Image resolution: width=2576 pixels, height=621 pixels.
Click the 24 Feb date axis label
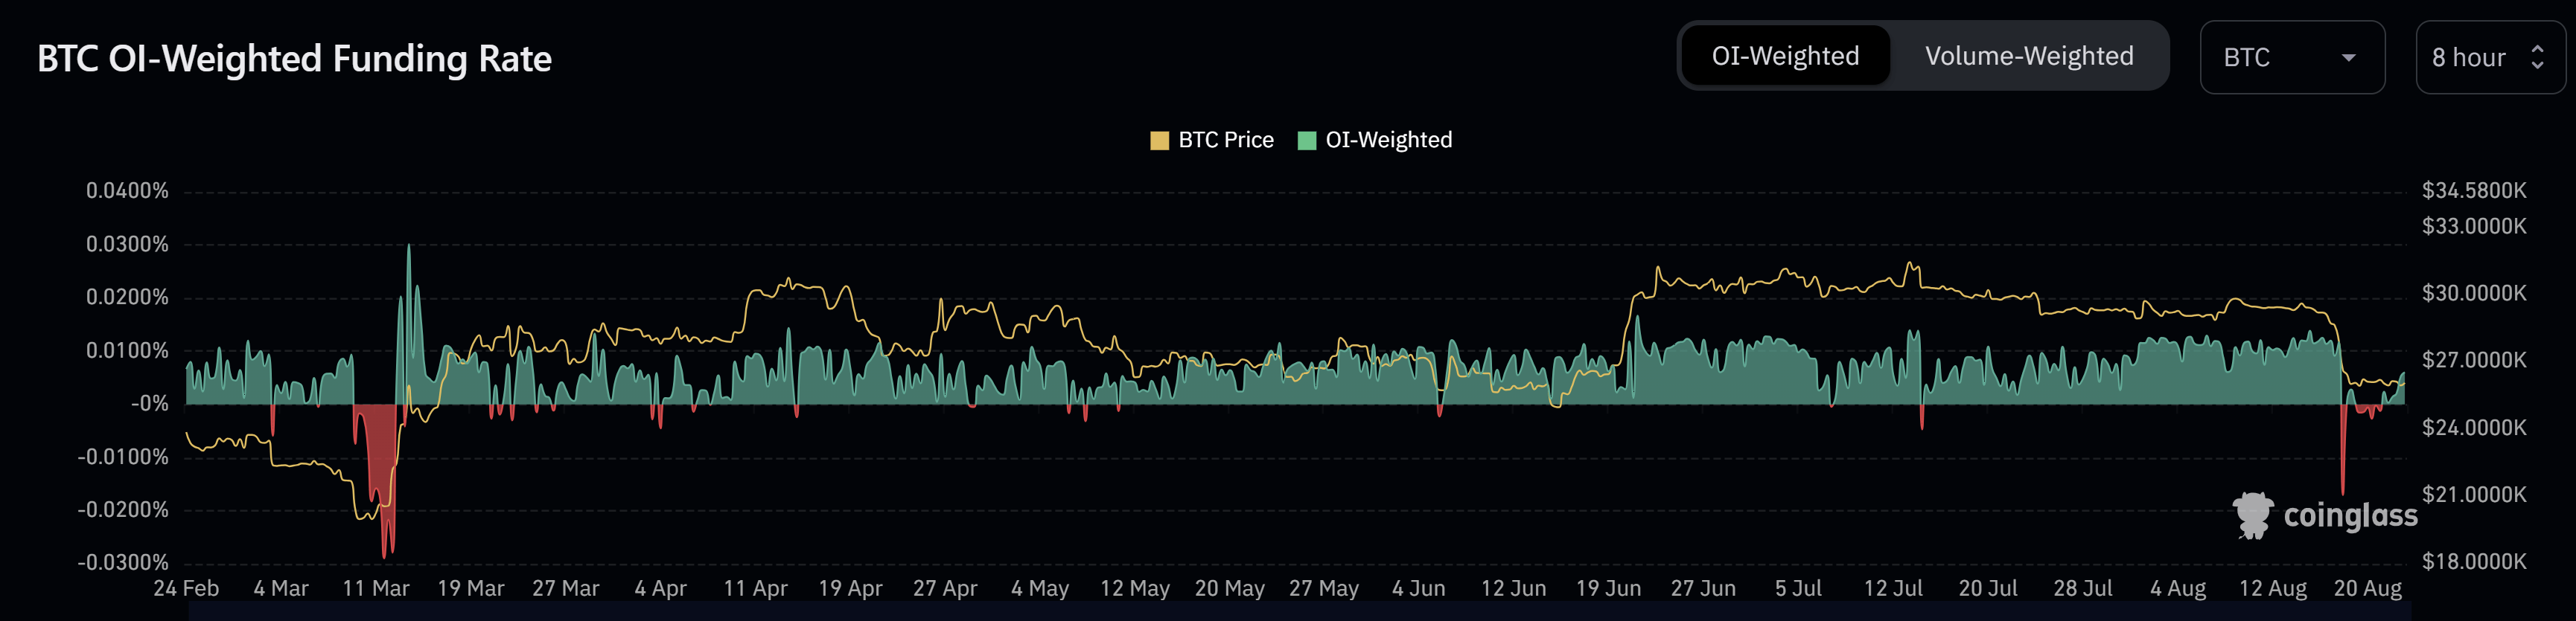(186, 589)
